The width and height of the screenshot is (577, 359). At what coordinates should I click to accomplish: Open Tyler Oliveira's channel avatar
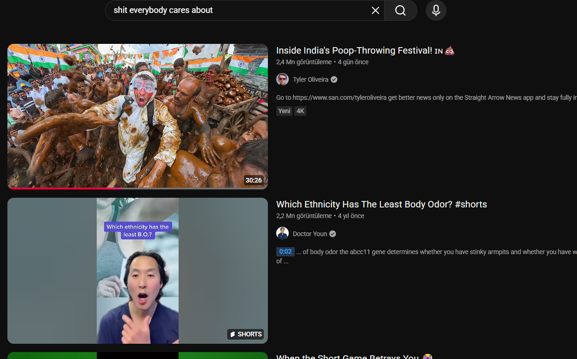[282, 79]
